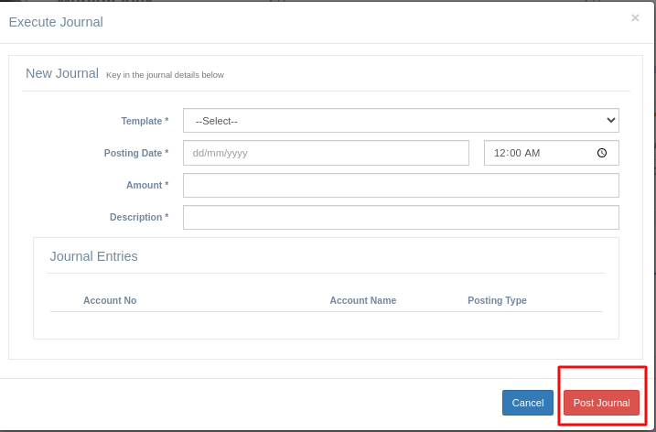The image size is (656, 432).
Task: Click the Journal Entries section heading
Action: [93, 256]
